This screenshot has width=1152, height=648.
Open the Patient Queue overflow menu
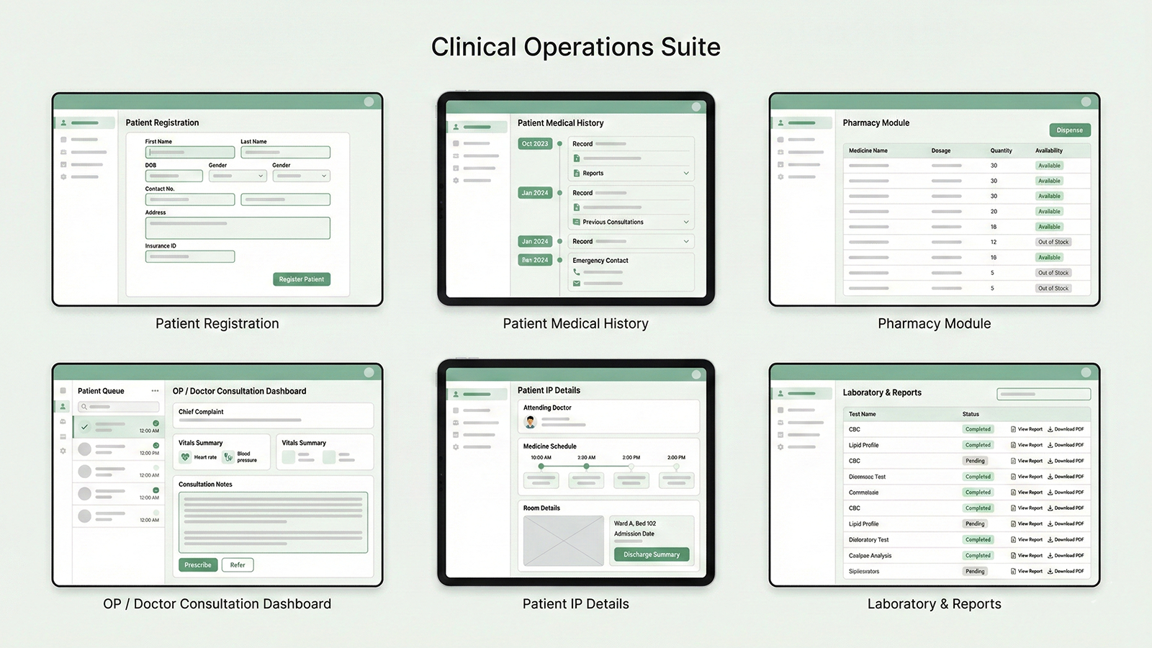[x=155, y=391]
